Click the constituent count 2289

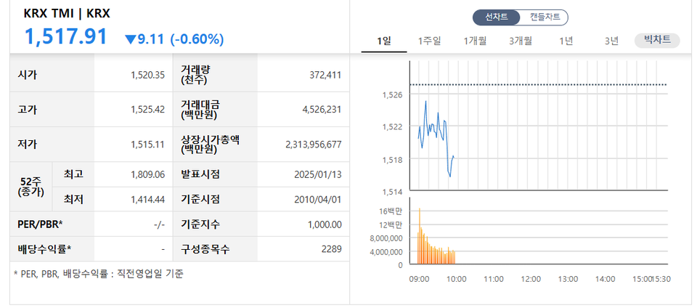click(332, 249)
